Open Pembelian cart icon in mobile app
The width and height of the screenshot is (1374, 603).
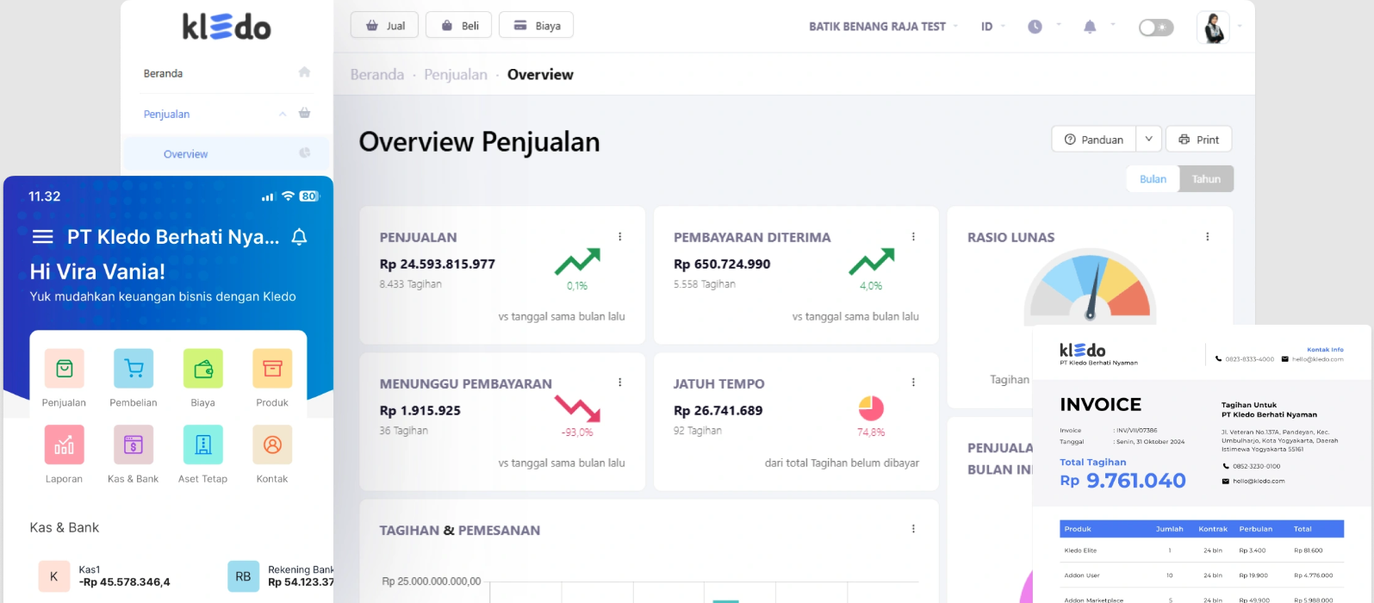point(134,369)
